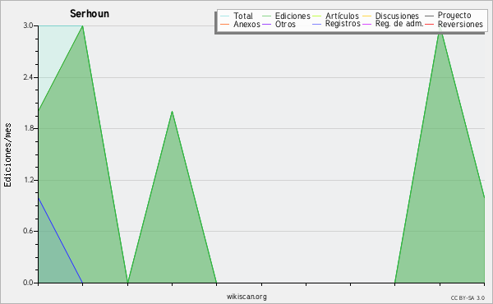The width and height of the screenshot is (493, 304).
Task: Click the wikiscan.org label below the chart
Action: pyautogui.click(x=246, y=297)
